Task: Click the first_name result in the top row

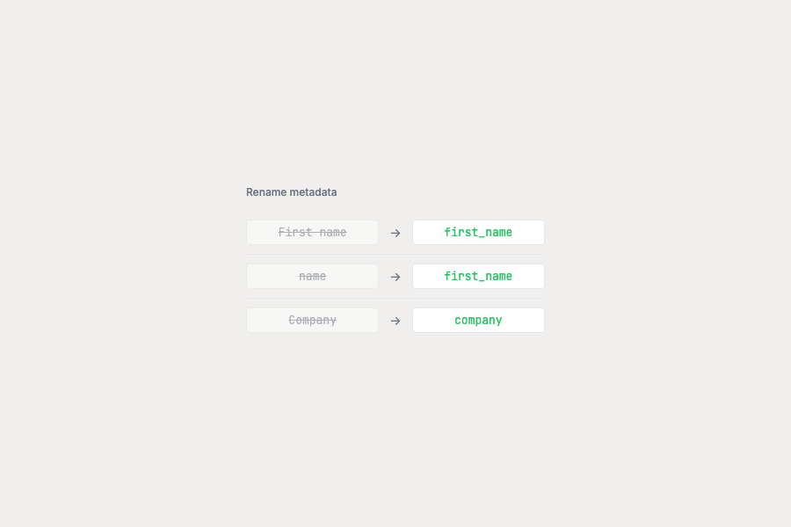Action: tap(478, 232)
